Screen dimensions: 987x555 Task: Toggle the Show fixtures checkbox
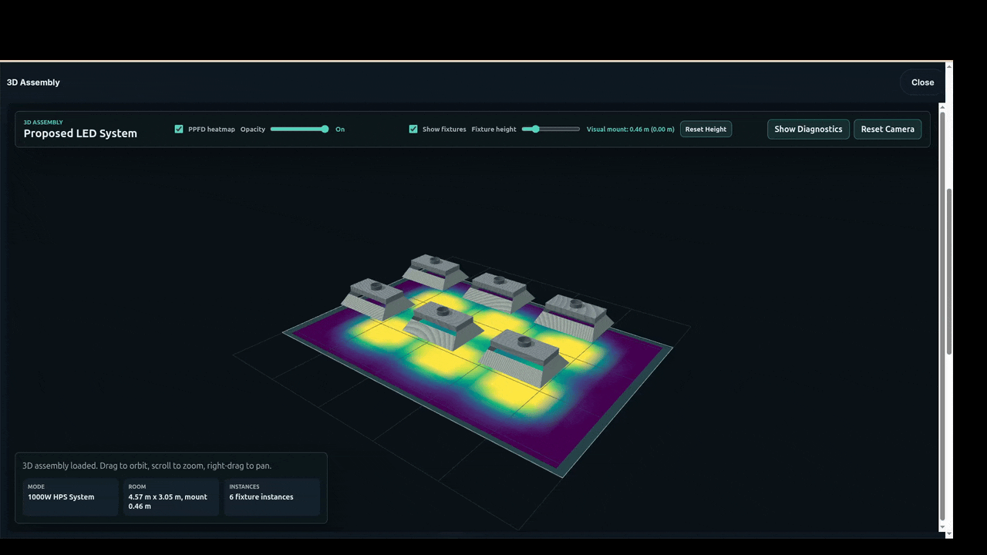[x=413, y=129]
